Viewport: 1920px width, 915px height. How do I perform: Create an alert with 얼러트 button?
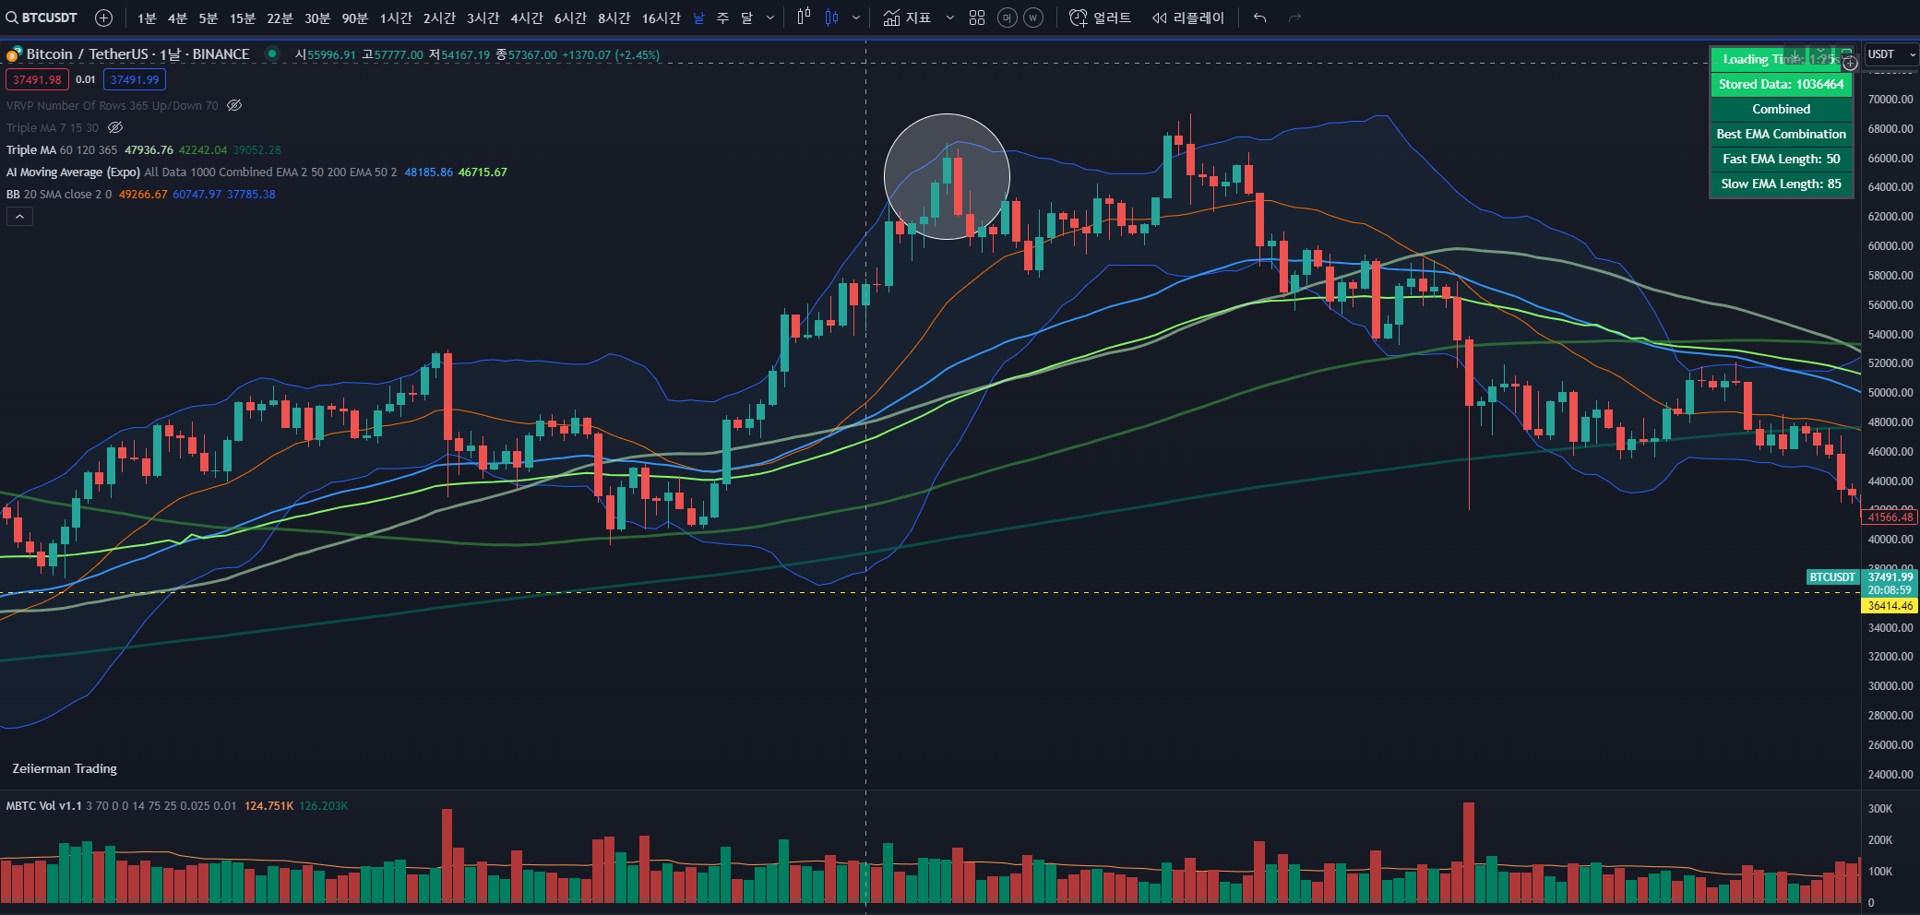[x=1100, y=18]
